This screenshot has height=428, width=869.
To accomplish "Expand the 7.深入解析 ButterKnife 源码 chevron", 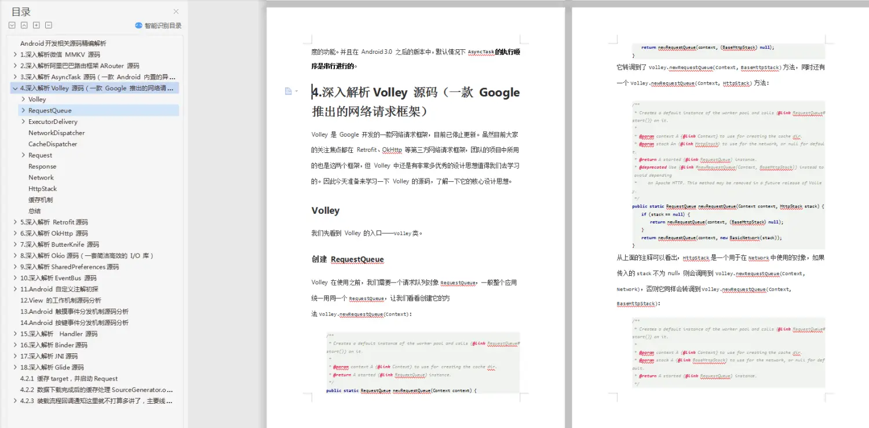I will coord(15,244).
